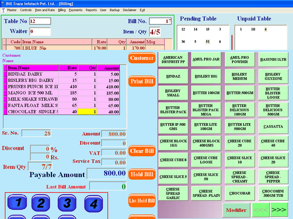The image size is (293, 219).
Task: Select the Modifier button
Action: [236, 210]
